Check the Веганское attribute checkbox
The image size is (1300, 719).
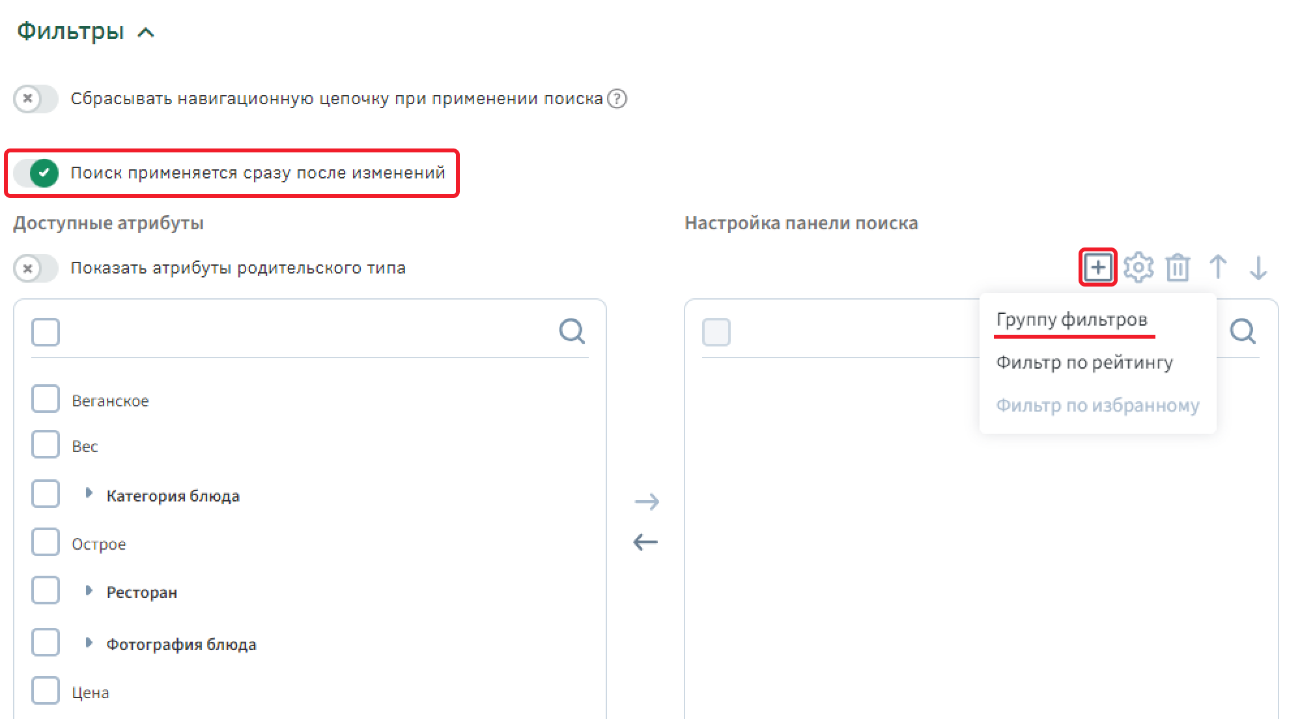46,399
